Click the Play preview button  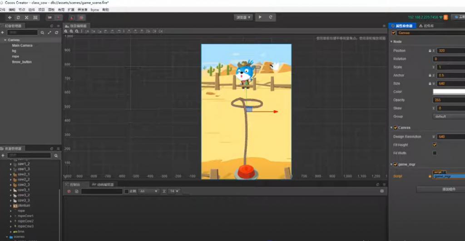click(260, 17)
